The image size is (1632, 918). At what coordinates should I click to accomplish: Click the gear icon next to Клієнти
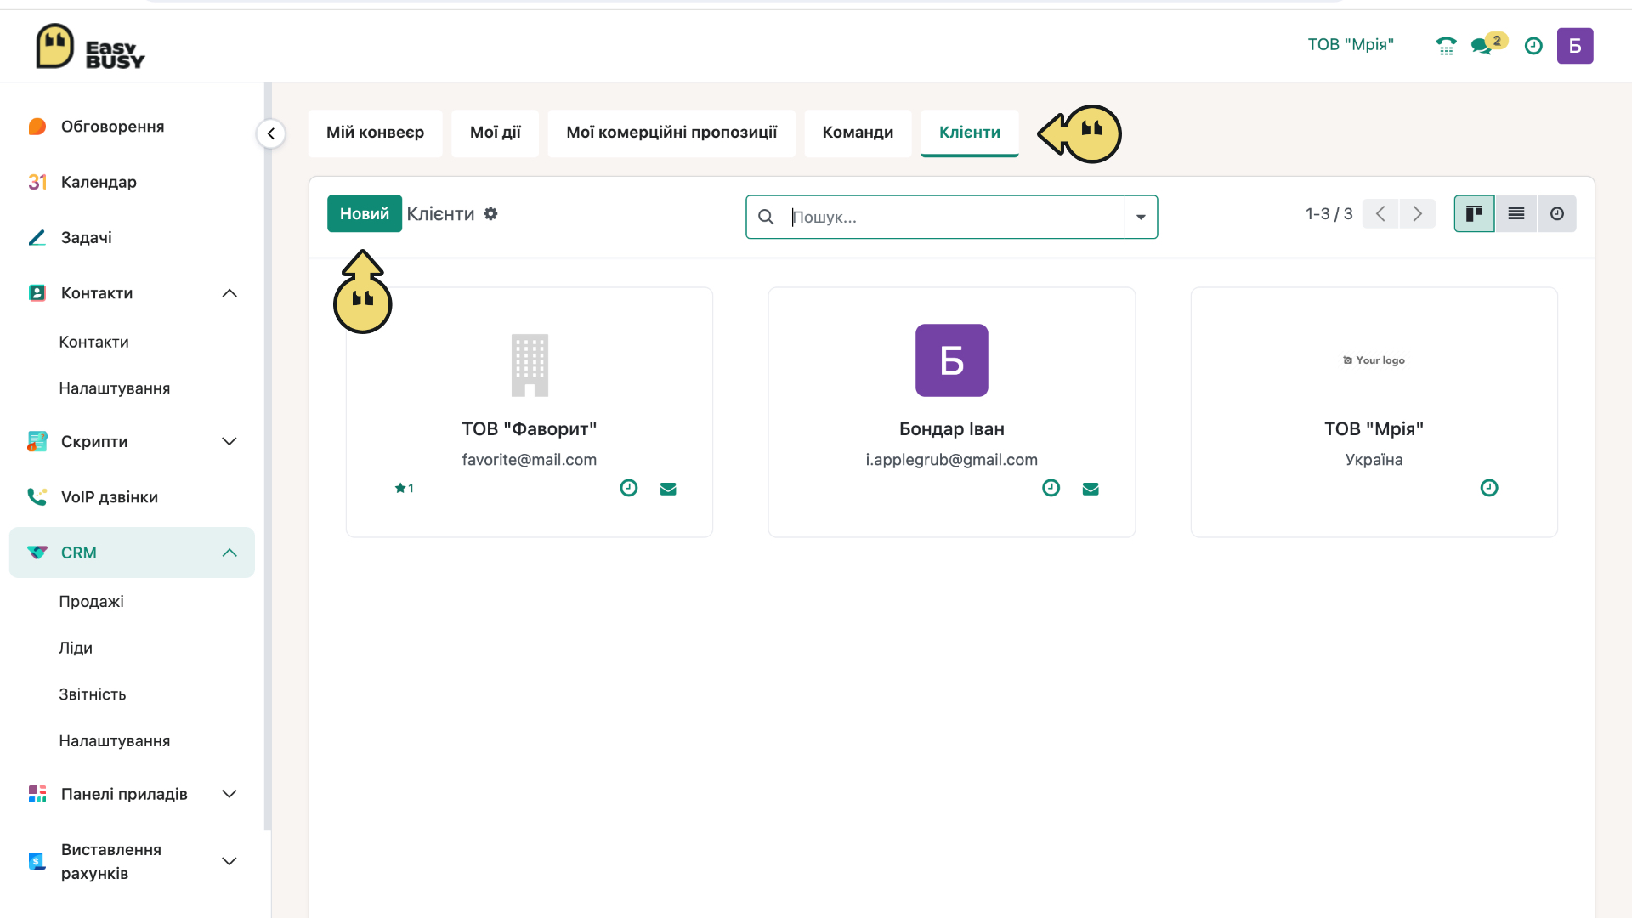click(x=490, y=213)
